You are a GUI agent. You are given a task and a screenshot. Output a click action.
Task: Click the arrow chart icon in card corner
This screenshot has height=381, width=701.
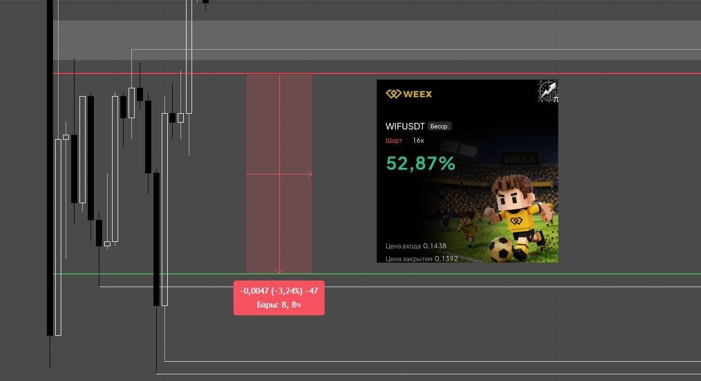(548, 91)
